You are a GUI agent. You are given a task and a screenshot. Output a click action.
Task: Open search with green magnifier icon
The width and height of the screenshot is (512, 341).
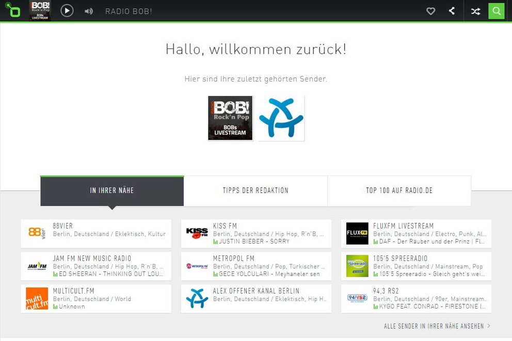point(497,11)
